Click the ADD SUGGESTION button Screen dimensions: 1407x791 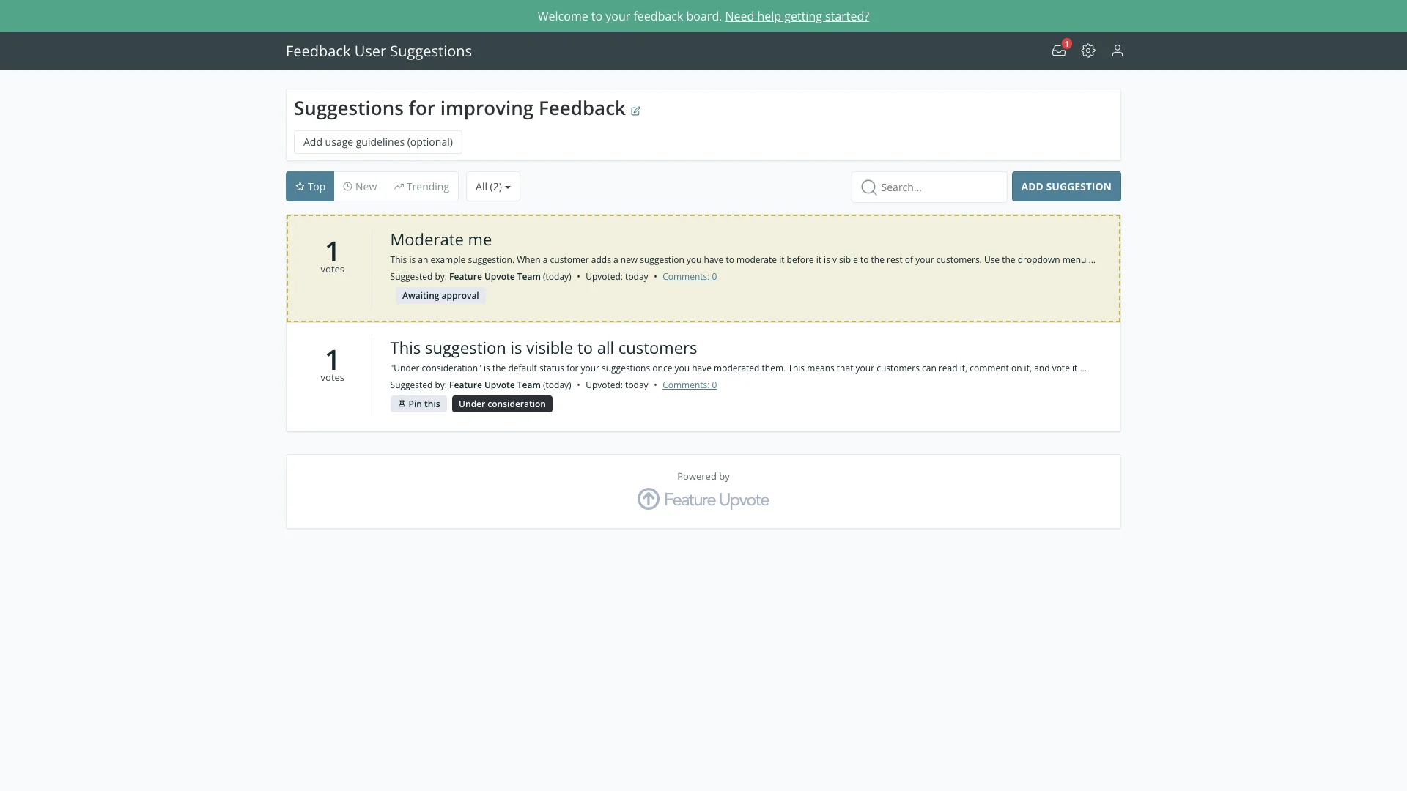(x=1066, y=186)
